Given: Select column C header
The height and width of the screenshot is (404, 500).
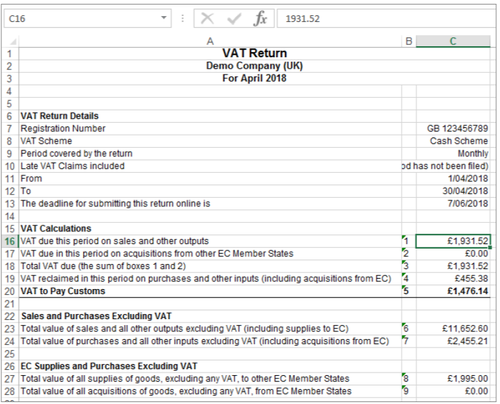Looking at the screenshot, I should pyautogui.click(x=453, y=41).
